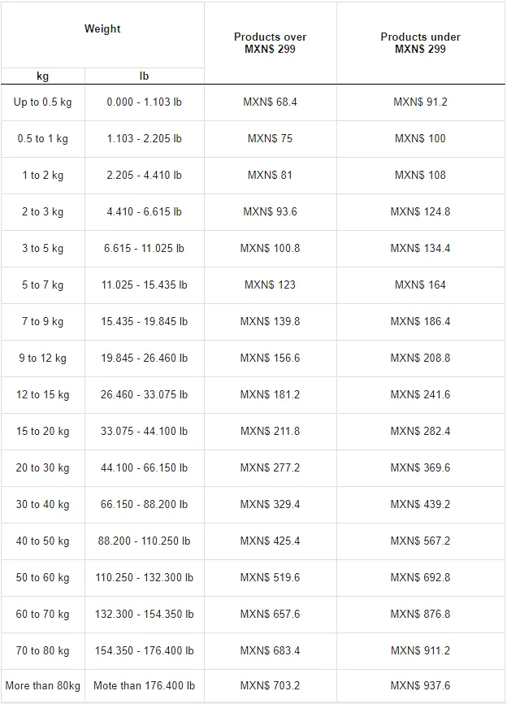
Task: Click the MXN$ 100 price cell
Action: pyautogui.click(x=420, y=139)
